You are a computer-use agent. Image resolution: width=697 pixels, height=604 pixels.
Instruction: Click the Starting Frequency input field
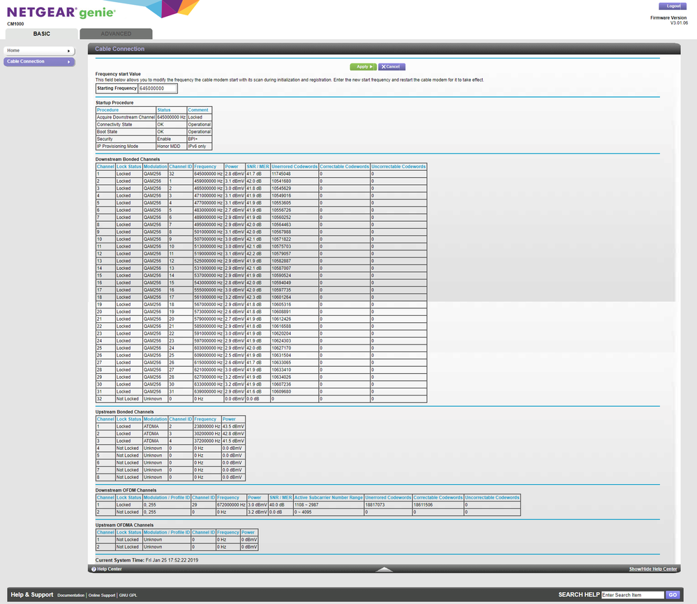click(x=158, y=88)
